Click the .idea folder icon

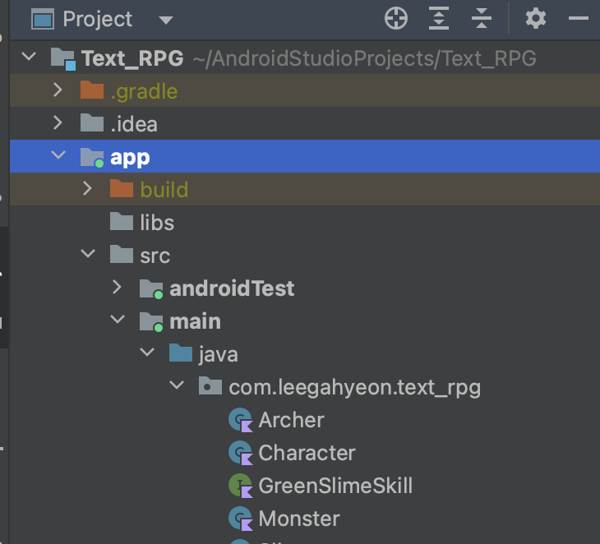92,123
